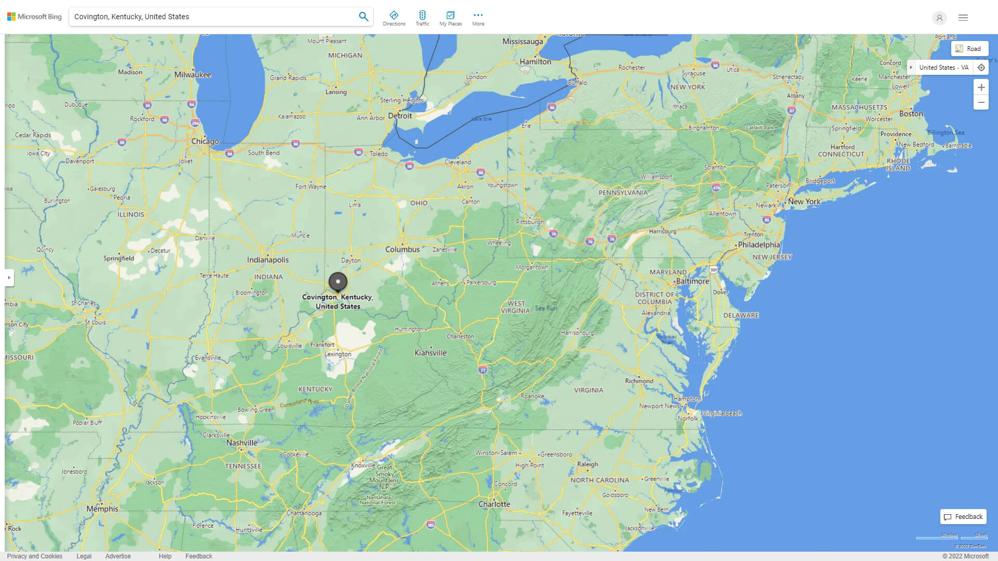Click the search magnifier icon
The image size is (998, 561).
point(363,17)
